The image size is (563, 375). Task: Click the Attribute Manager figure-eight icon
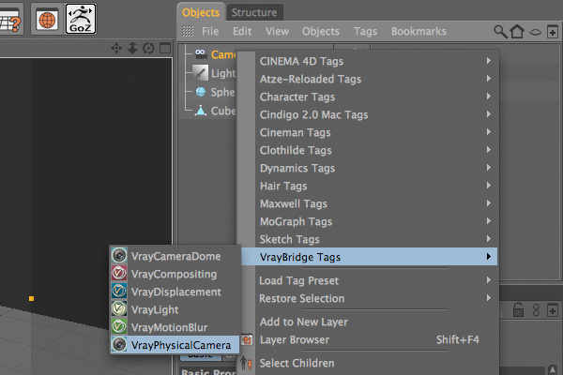pyautogui.click(x=536, y=310)
